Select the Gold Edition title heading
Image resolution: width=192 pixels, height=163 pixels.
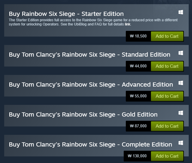[x=83, y=115]
